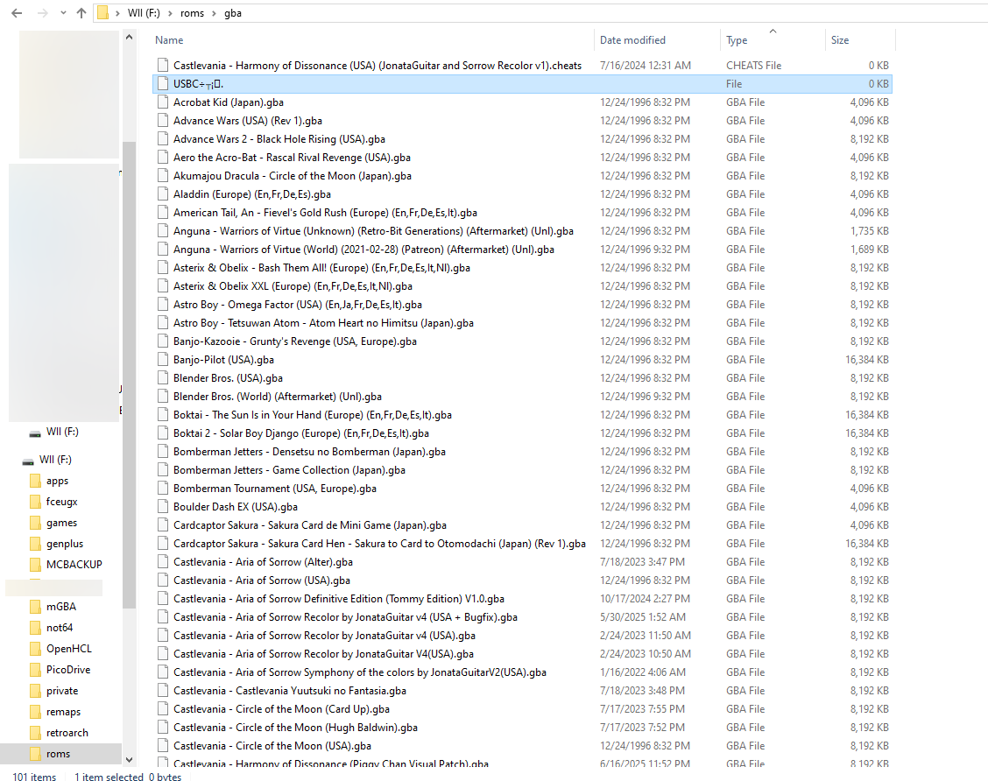This screenshot has height=781, width=988.
Task: Click gba in the address breadcrumb
Action: click(x=232, y=12)
